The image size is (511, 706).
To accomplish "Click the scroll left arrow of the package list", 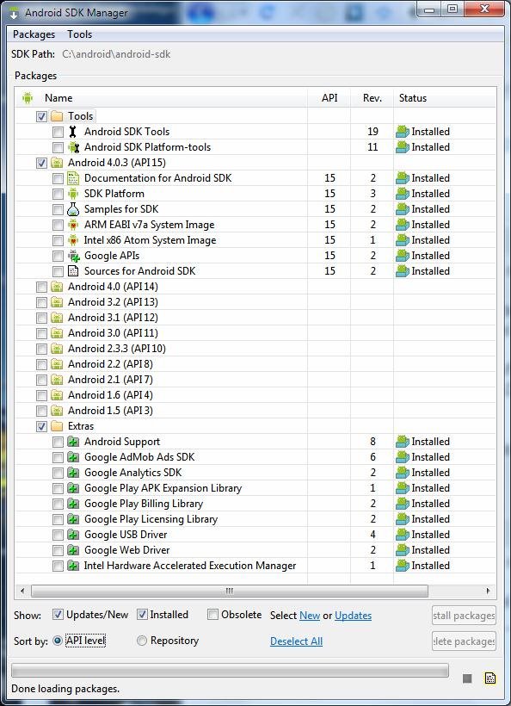I will [22, 591].
